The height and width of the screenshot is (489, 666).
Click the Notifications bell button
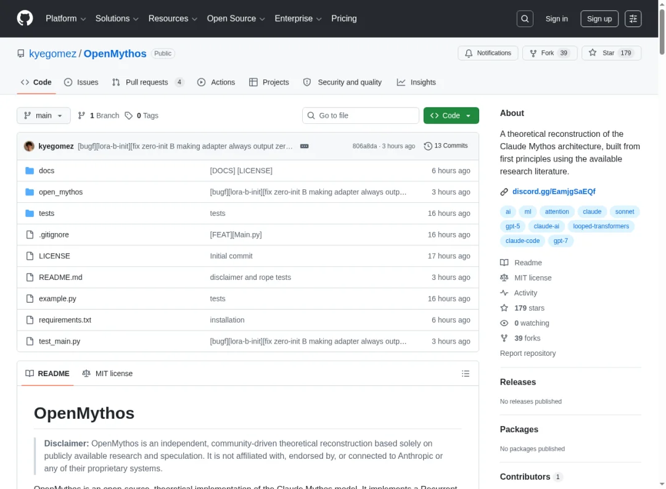(x=488, y=53)
